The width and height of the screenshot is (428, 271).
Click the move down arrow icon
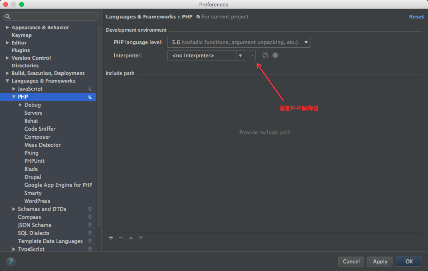[x=141, y=238]
